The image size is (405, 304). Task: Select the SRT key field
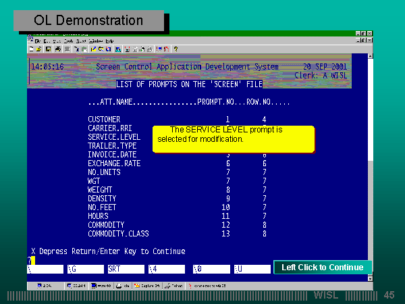pos(126,269)
